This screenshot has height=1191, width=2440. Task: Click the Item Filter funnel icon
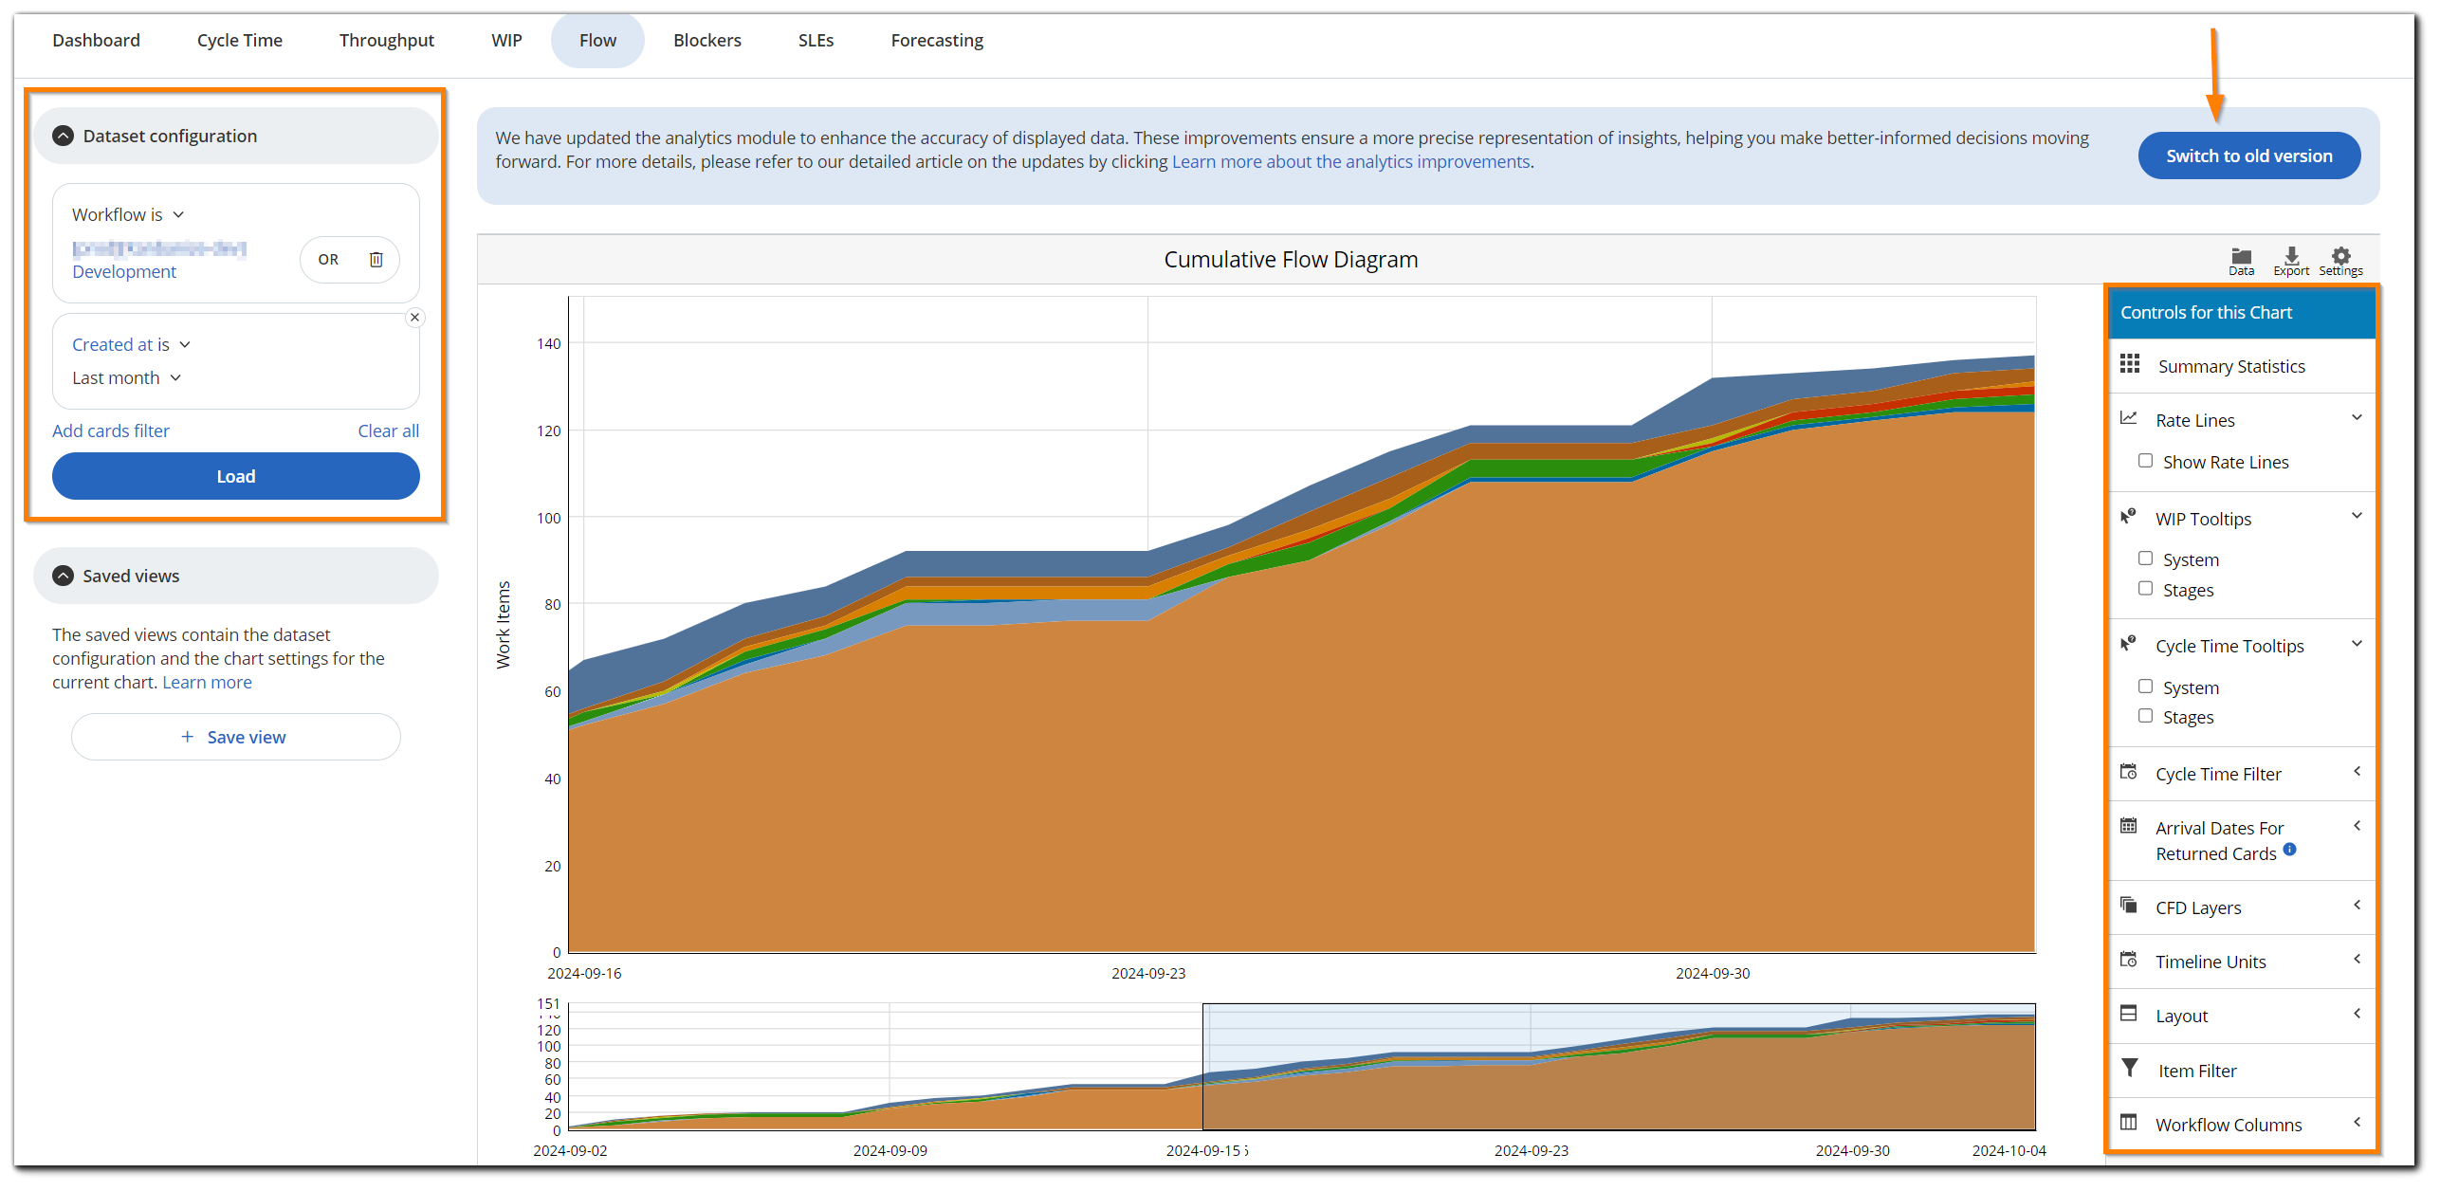pos(2129,1069)
